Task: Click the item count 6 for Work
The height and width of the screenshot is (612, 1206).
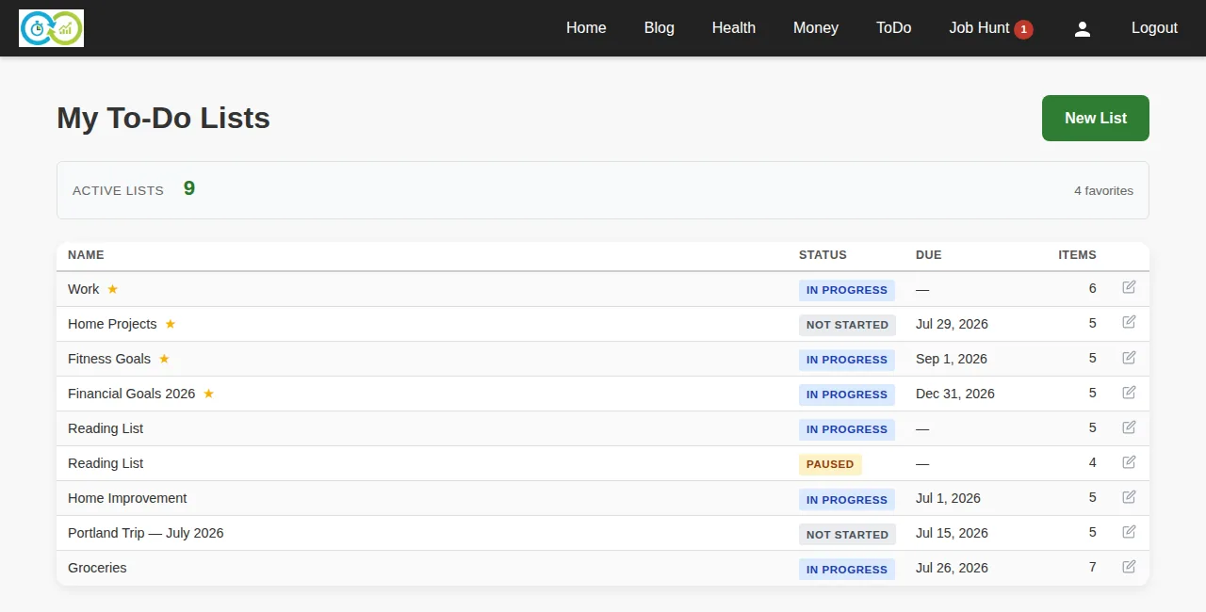Action: coord(1093,289)
